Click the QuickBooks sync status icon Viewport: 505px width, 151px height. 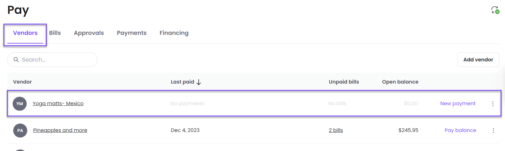[x=495, y=10]
